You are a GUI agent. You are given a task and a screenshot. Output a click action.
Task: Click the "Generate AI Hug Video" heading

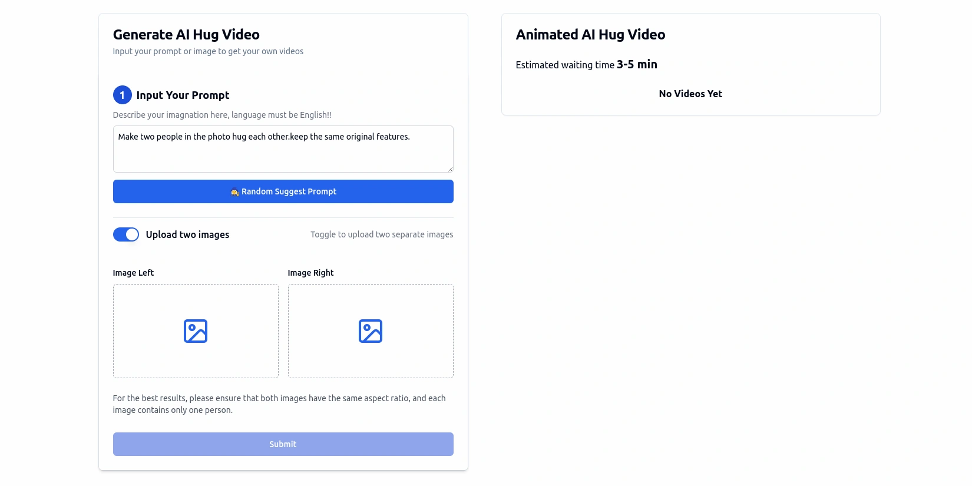186,35
